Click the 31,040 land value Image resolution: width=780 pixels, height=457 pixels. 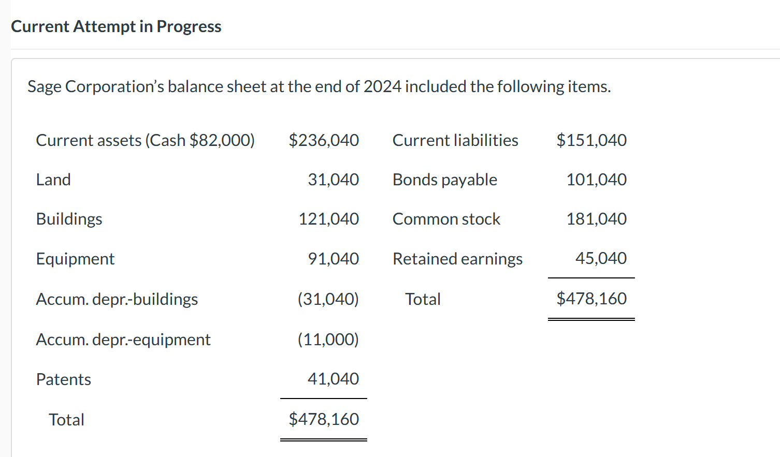[333, 180]
